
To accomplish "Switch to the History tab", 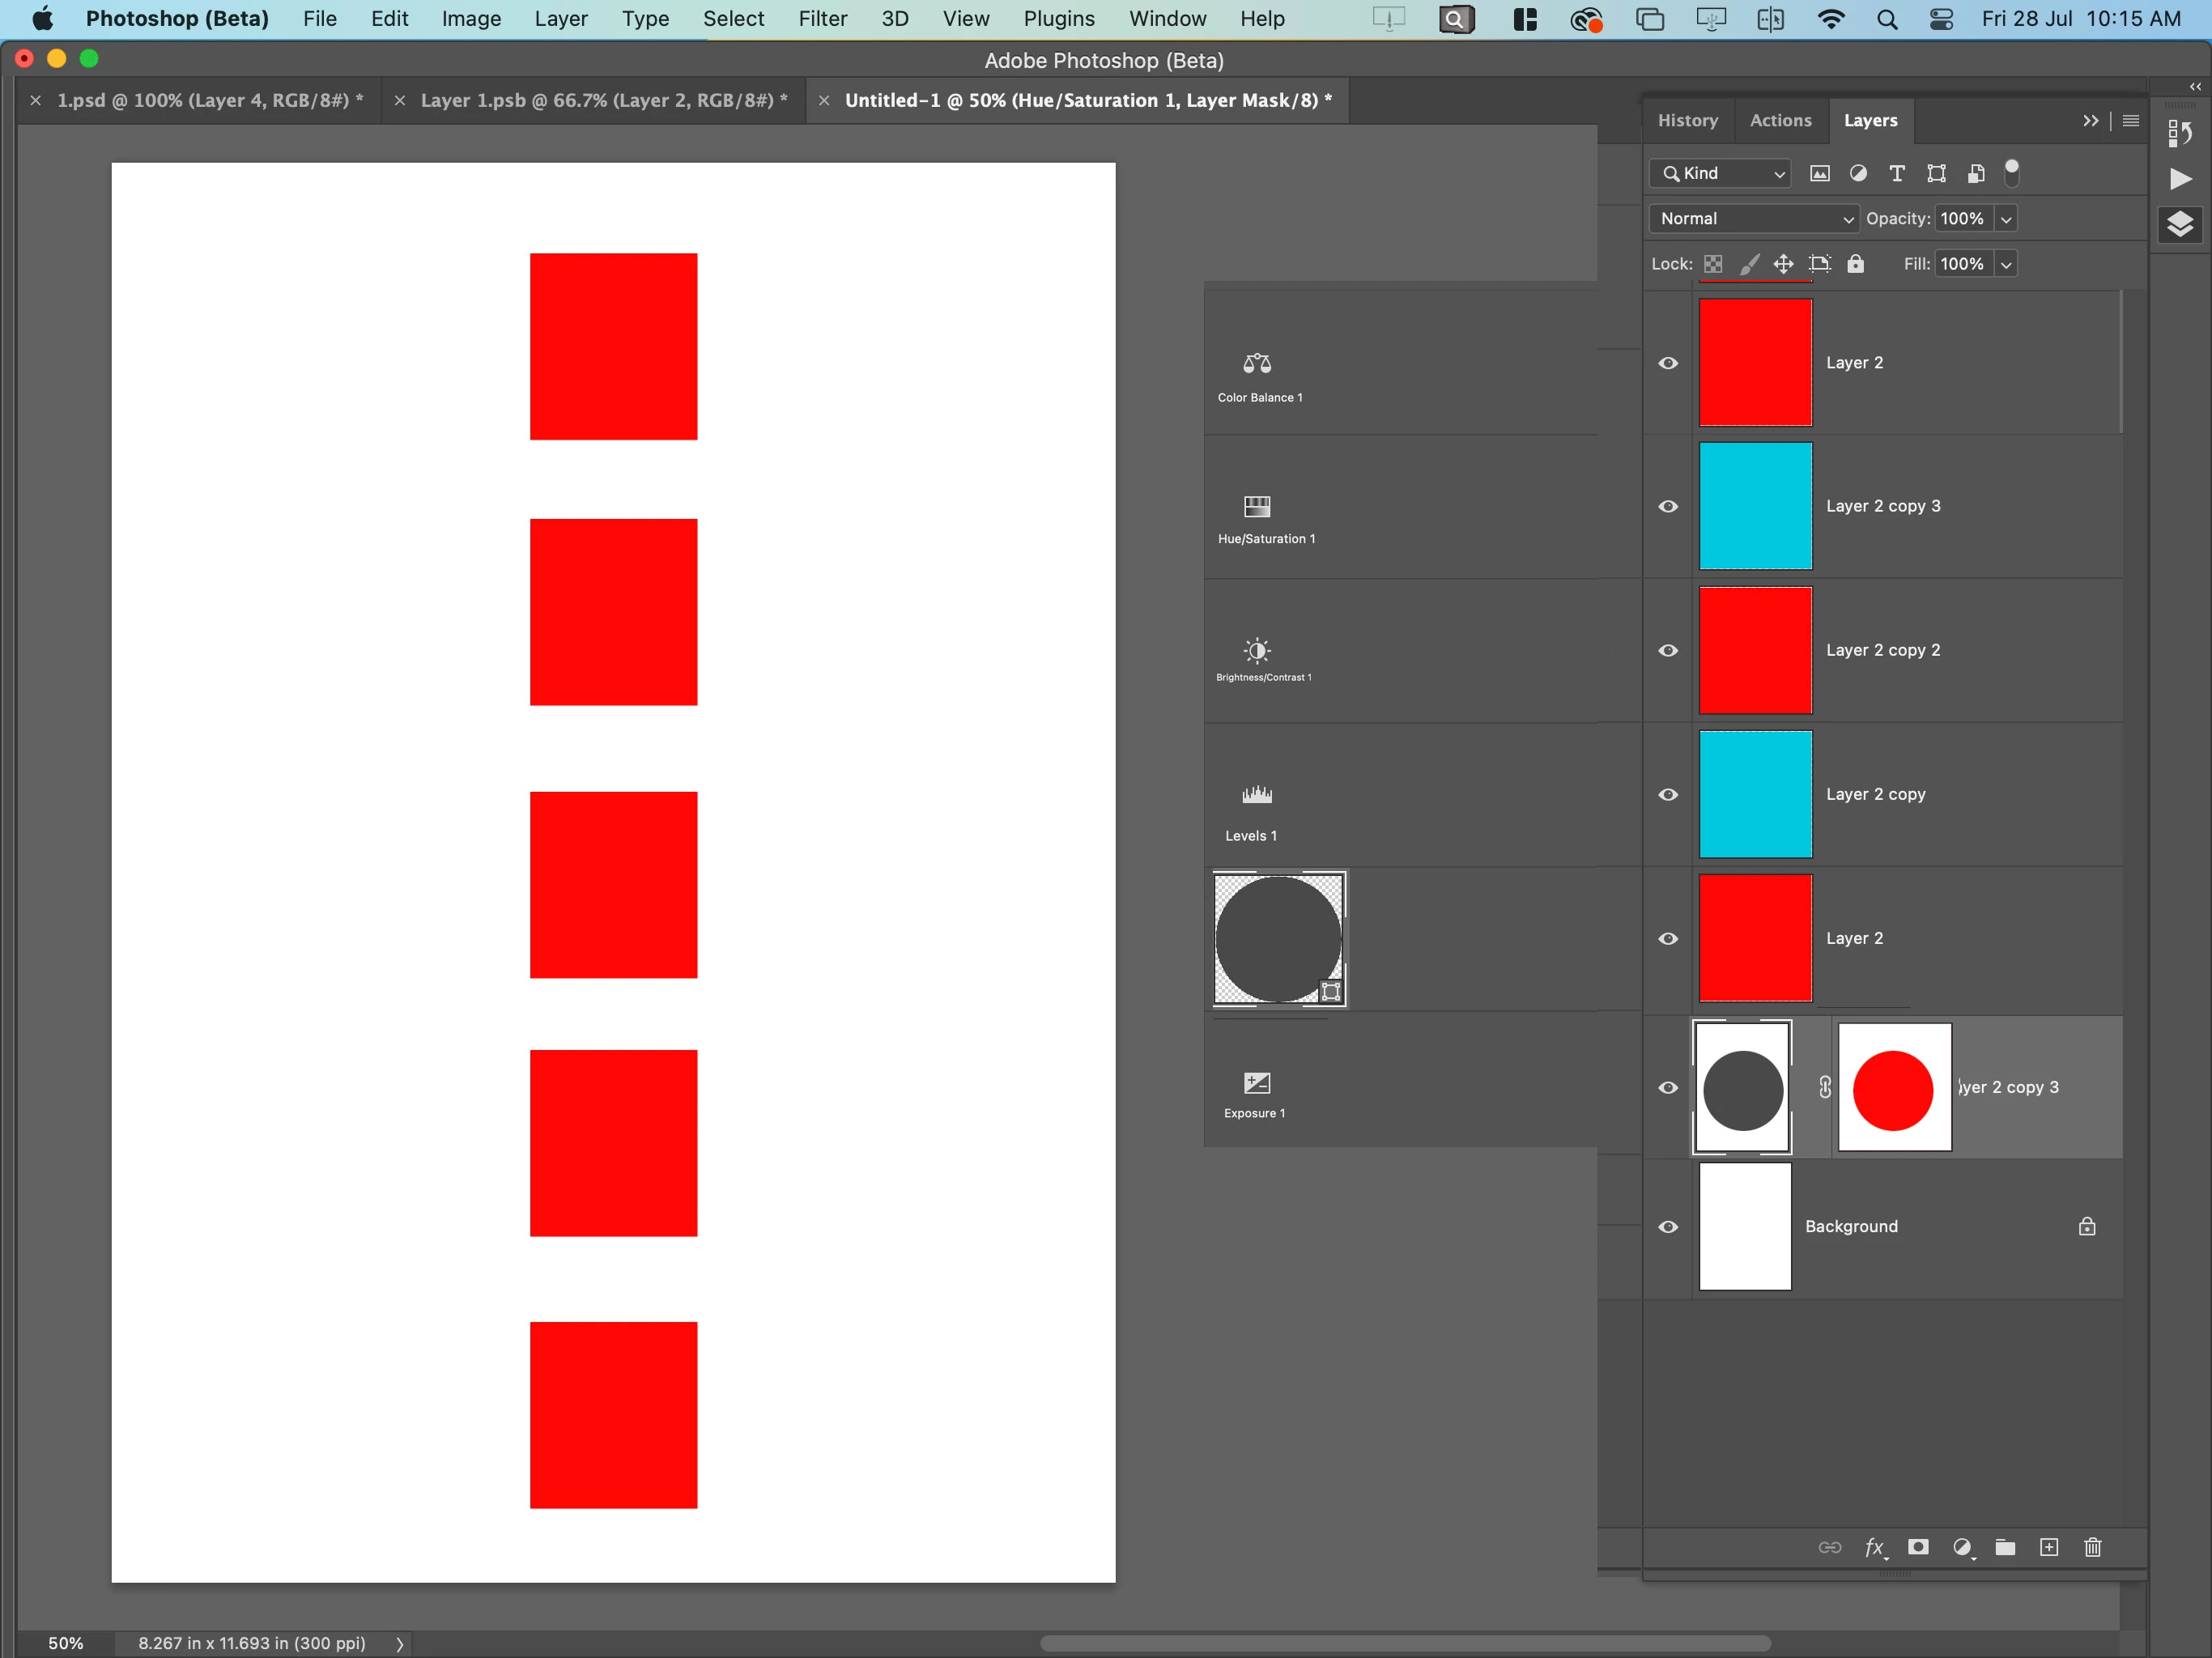I will pyautogui.click(x=1687, y=120).
